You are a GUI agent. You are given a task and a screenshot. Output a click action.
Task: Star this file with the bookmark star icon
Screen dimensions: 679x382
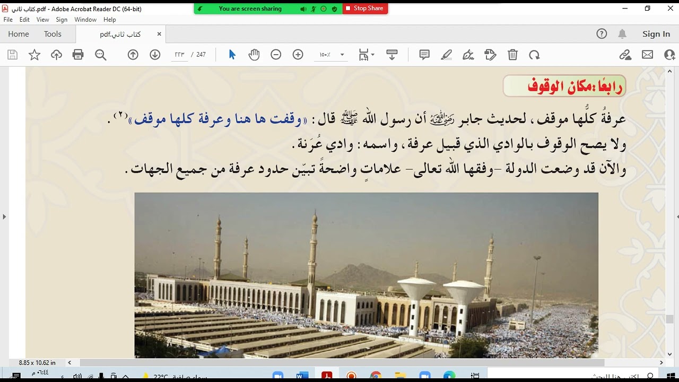(x=34, y=55)
